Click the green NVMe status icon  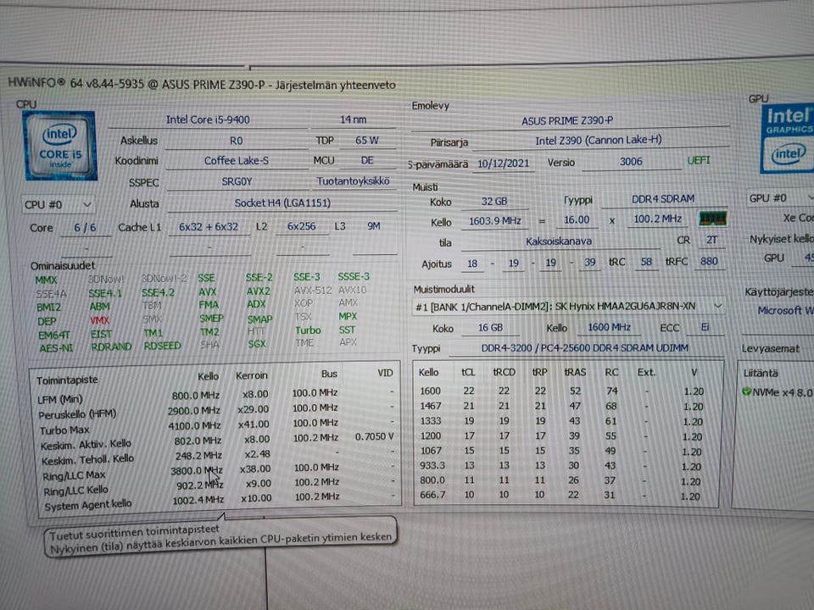(746, 391)
